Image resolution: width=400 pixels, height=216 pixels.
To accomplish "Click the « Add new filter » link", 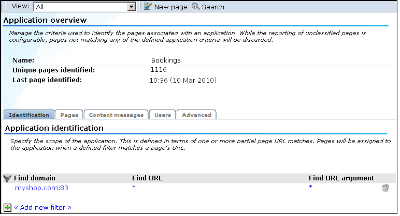I will coord(42,208).
